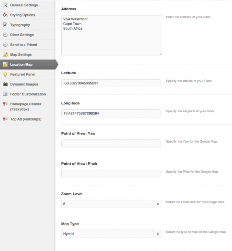Select the Location Map tab
The height and width of the screenshot is (251, 232).
coord(21,65)
